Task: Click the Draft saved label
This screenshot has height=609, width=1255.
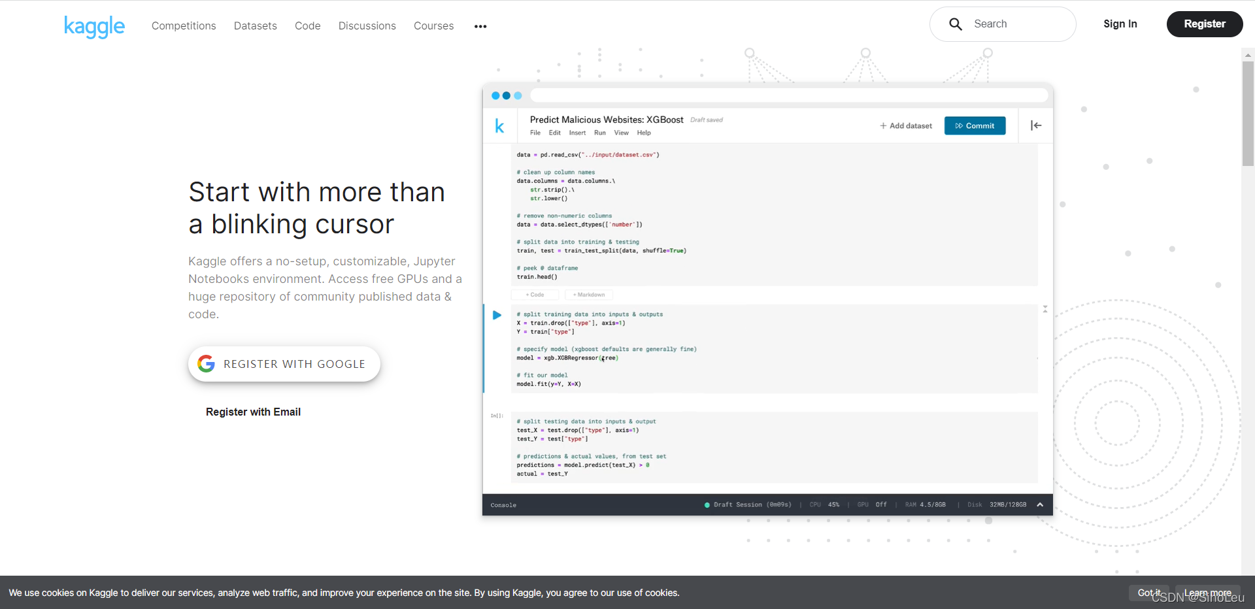Action: coord(707,120)
